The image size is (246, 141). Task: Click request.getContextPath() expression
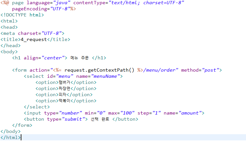(x=99, y=70)
